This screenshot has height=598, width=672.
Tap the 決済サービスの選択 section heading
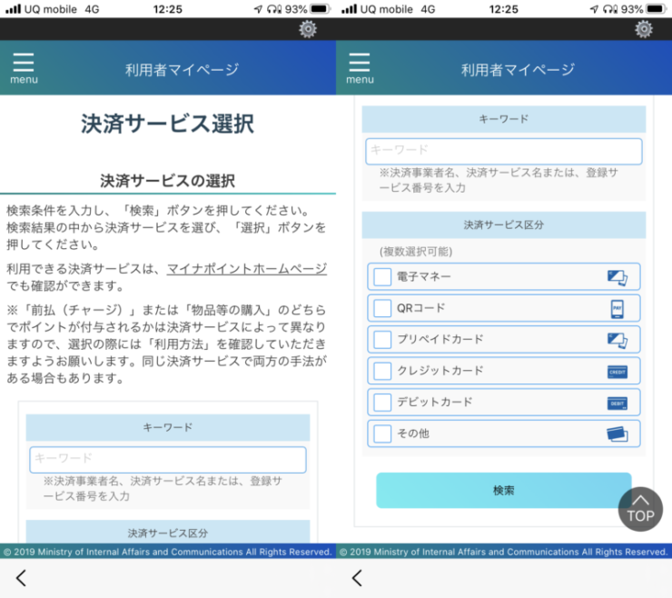(168, 181)
